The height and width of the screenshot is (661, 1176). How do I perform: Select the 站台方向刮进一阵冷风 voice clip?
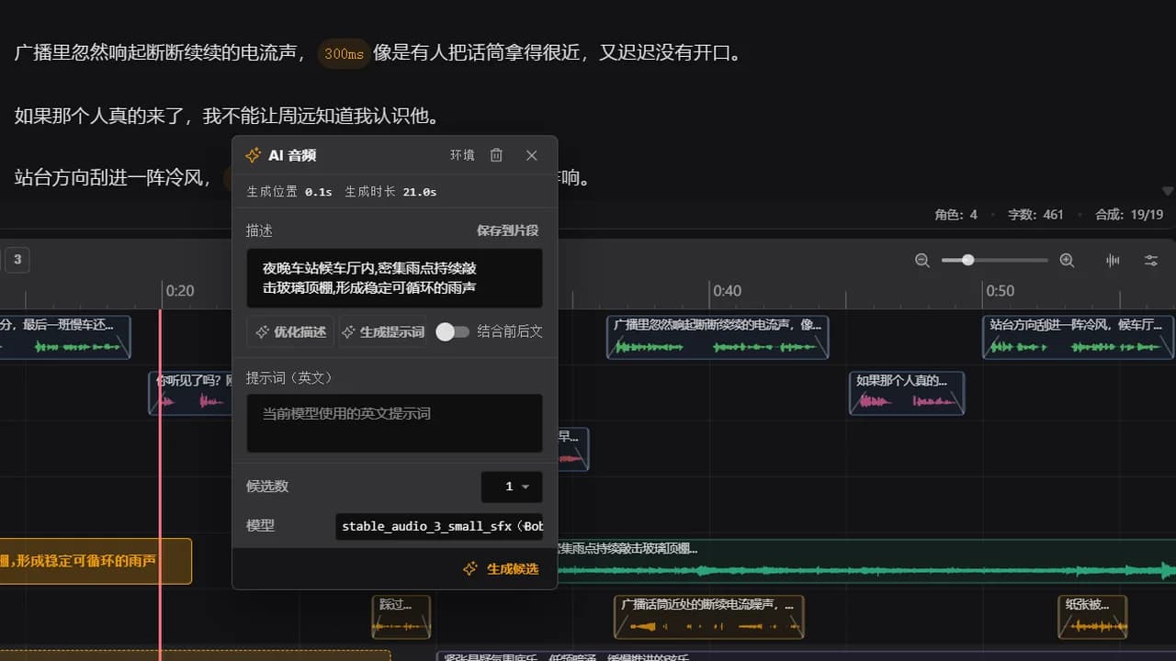click(x=1078, y=337)
